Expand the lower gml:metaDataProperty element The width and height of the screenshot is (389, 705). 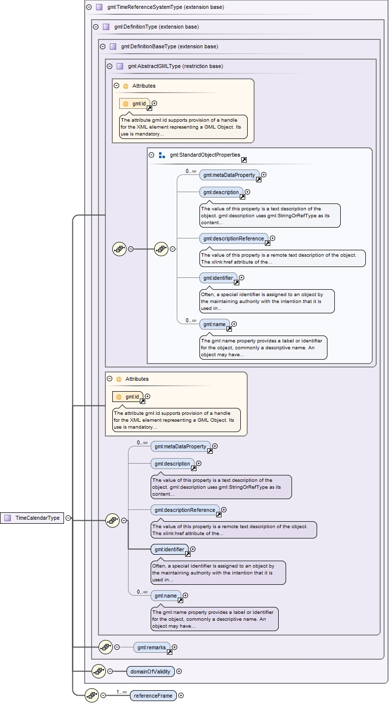(215, 446)
